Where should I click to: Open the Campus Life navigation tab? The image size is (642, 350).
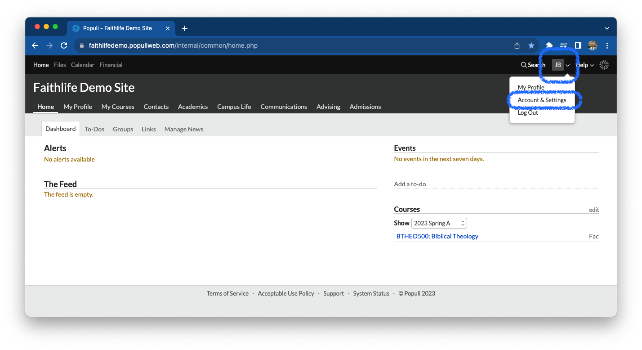[234, 107]
